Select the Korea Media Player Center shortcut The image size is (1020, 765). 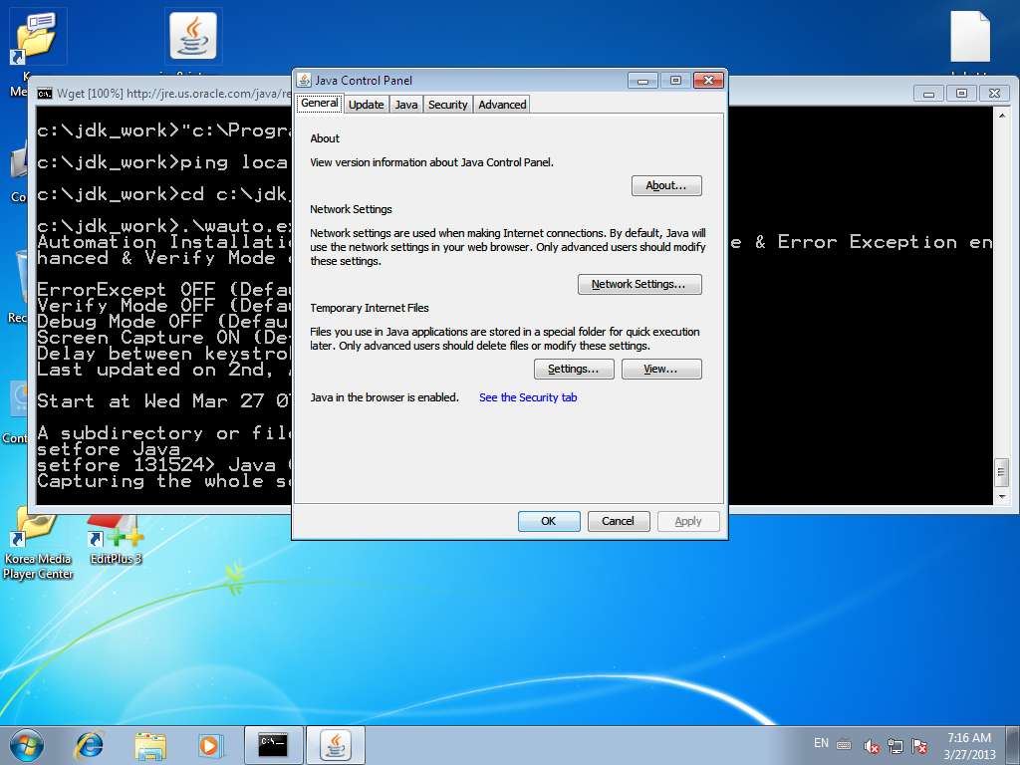click(x=37, y=545)
